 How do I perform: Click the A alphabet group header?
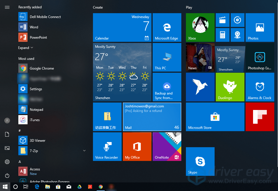pos(20,162)
